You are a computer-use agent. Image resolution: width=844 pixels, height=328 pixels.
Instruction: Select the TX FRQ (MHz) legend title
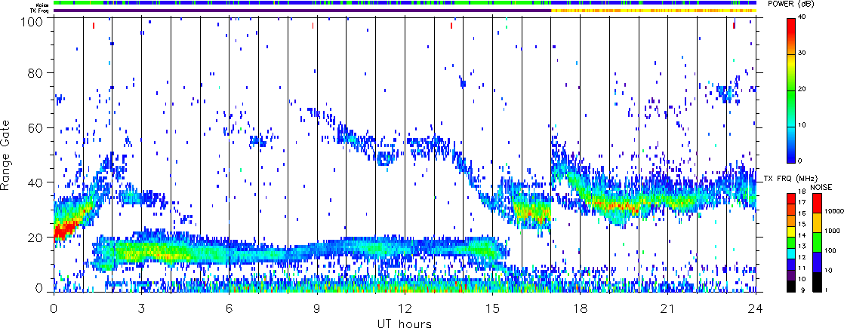pos(790,179)
